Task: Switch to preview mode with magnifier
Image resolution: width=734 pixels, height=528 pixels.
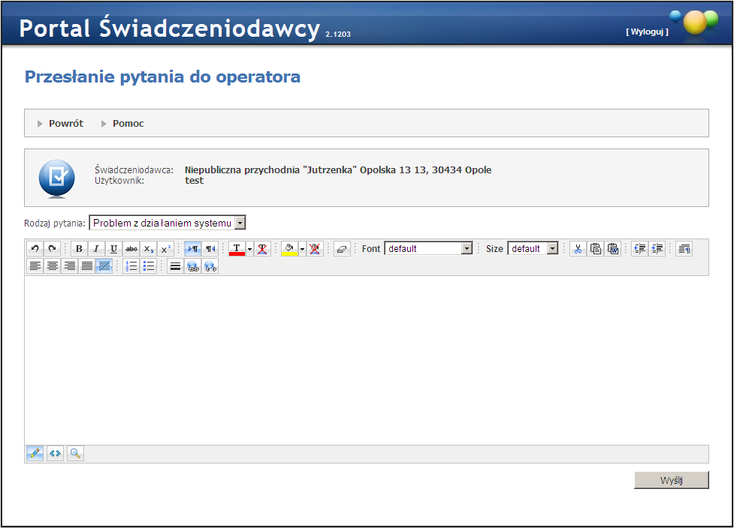Action: tap(75, 454)
